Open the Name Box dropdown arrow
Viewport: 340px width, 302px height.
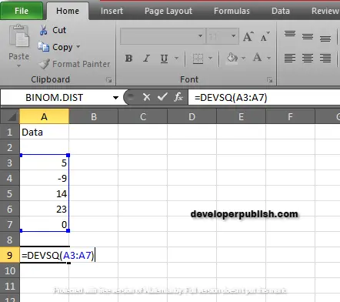[x=115, y=98]
